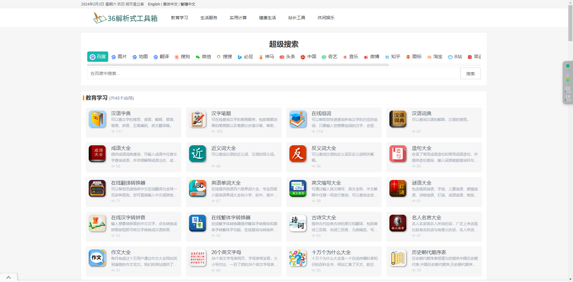The width and height of the screenshot is (573, 282).
Task: Open the 近义词大全 green icon
Action: click(197, 154)
